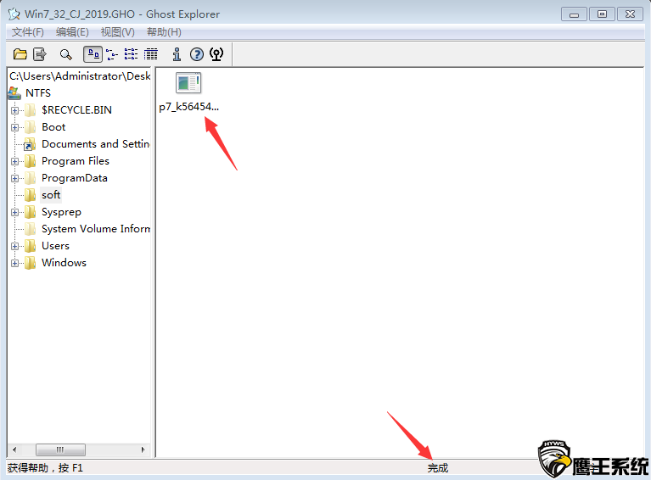Expand the ProgramData folder node

click(x=15, y=178)
